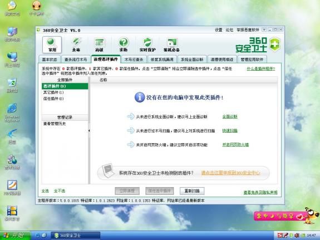The image size is (320, 240).
Task: Open the 杀毒 lightning bolt icon
Action: [x=76, y=45]
